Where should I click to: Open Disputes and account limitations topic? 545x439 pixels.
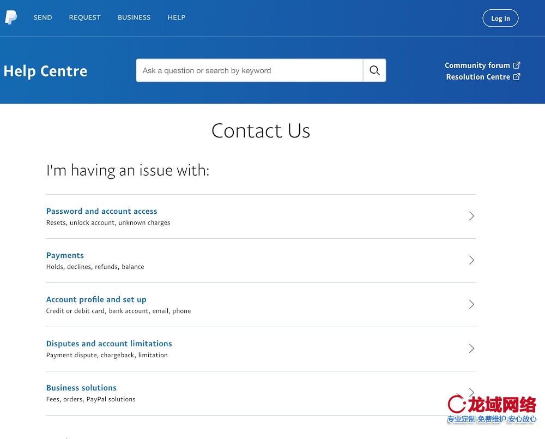109,344
